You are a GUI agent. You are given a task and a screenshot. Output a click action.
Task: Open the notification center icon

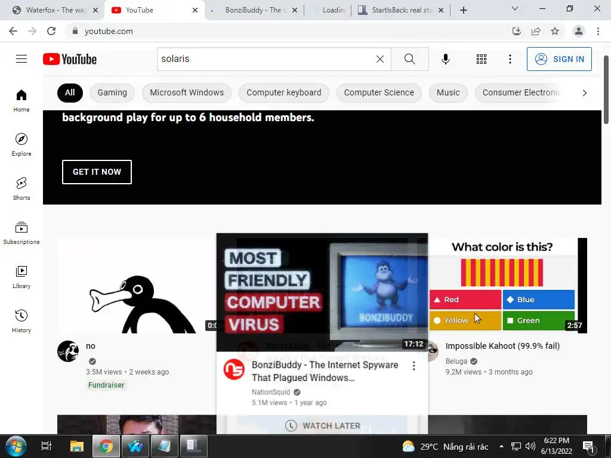tap(589, 447)
